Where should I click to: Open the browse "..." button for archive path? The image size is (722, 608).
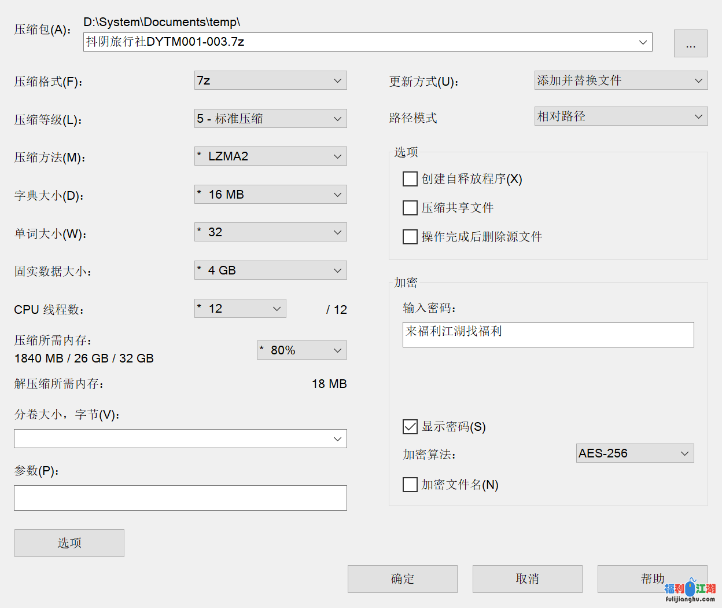click(690, 43)
